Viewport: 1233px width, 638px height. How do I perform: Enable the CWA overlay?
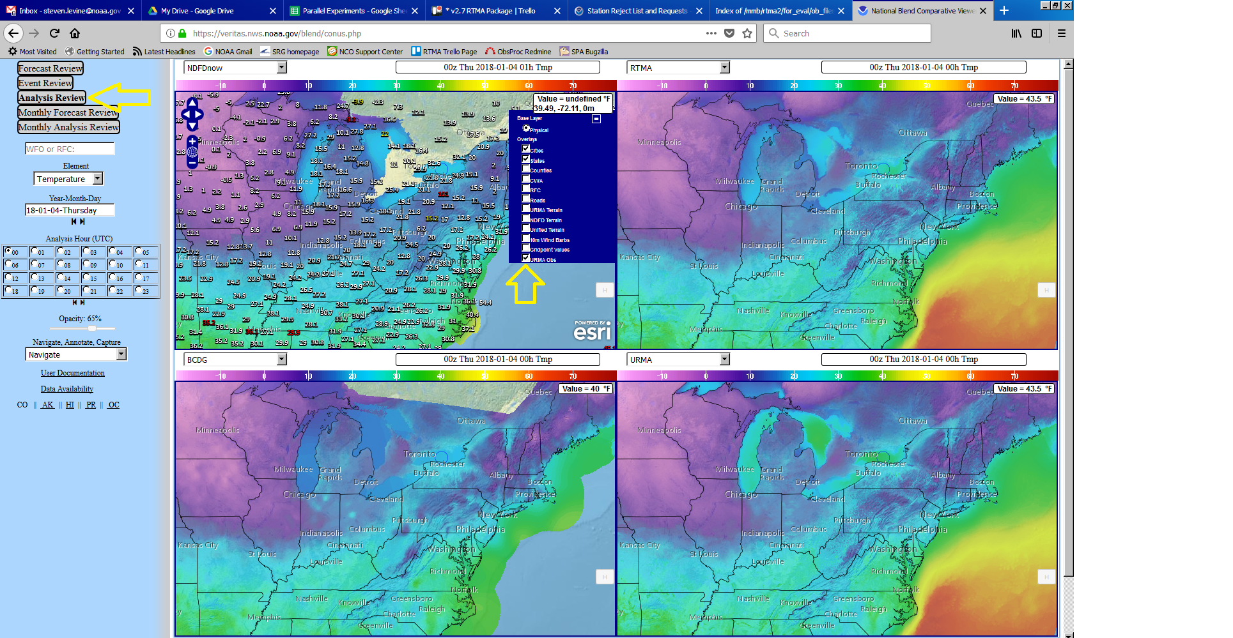click(x=526, y=179)
